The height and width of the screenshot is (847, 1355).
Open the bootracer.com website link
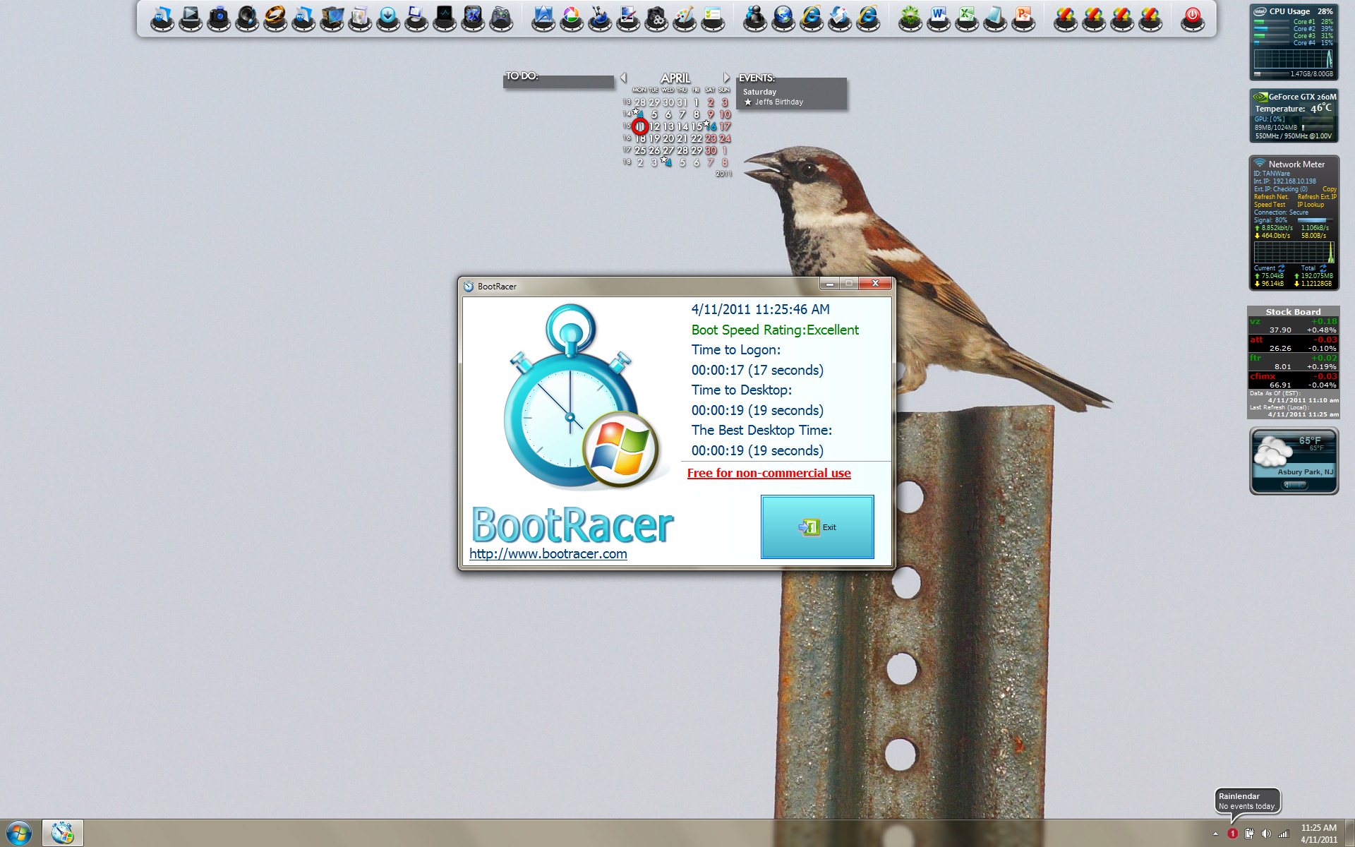(548, 554)
